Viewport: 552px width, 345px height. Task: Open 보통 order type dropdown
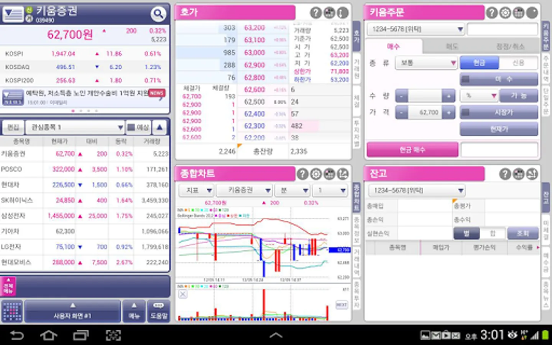point(426,63)
